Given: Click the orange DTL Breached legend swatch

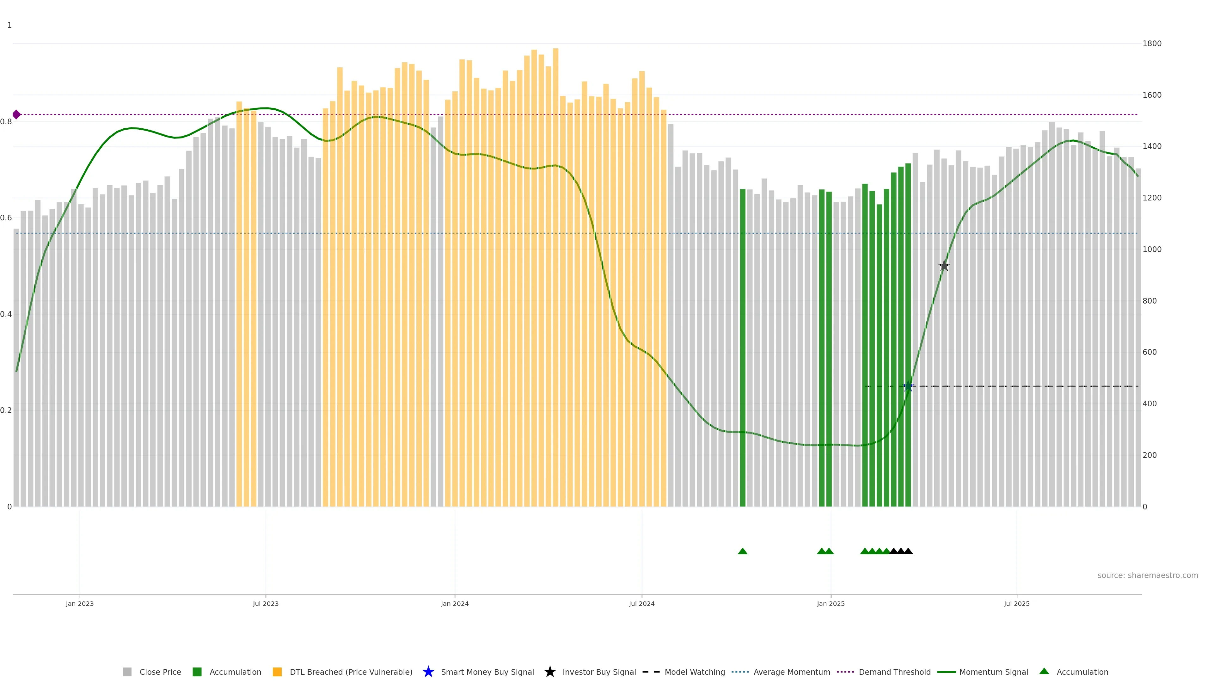Looking at the screenshot, I should coord(277,672).
